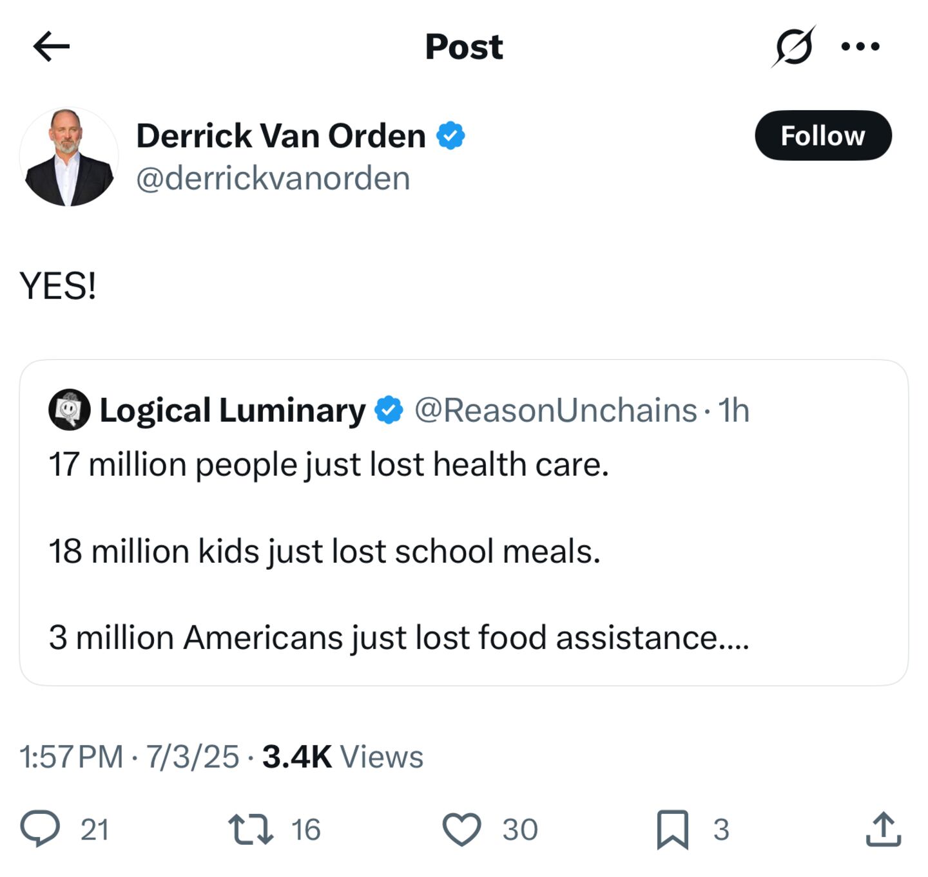Click the 1:57 PM timestamp
Screen dimensions: 928x877
pos(71,757)
